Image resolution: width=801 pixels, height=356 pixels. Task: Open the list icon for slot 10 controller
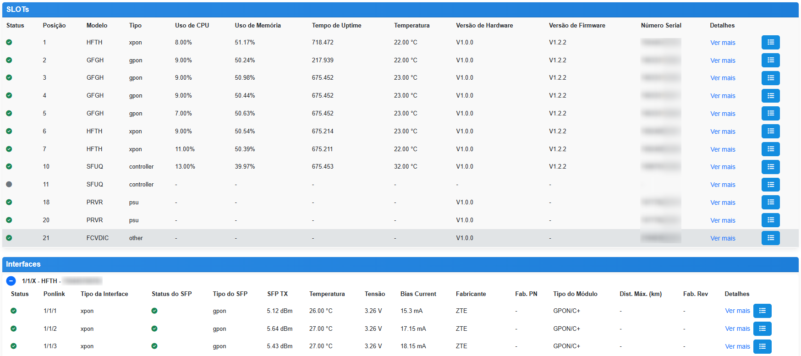[x=770, y=167]
